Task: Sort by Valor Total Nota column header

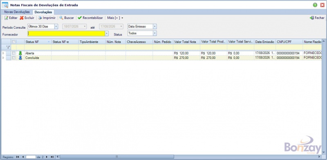Action: tap(186, 42)
